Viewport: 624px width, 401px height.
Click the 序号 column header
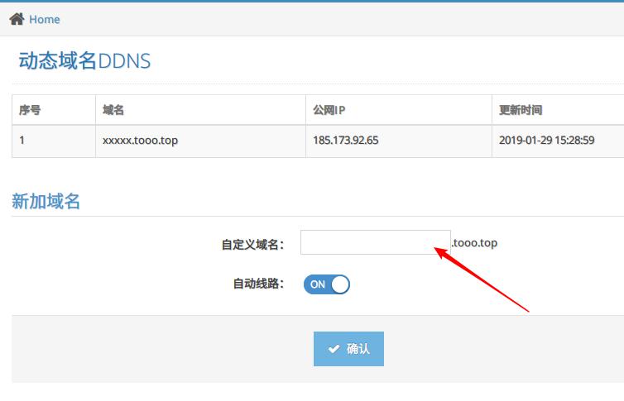[x=30, y=110]
